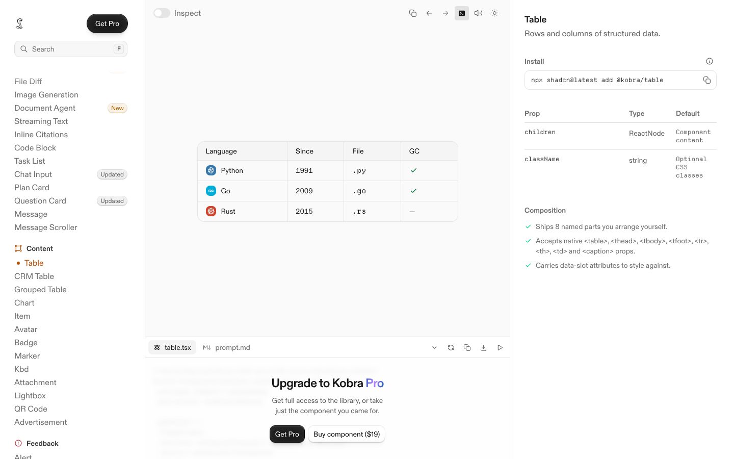
Task: Open Attachment in sidebar
Action: pyautogui.click(x=35, y=382)
